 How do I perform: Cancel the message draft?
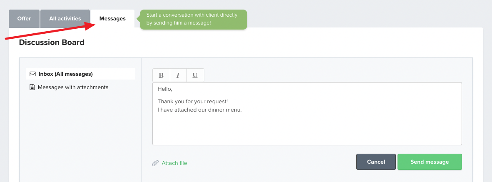click(x=376, y=162)
